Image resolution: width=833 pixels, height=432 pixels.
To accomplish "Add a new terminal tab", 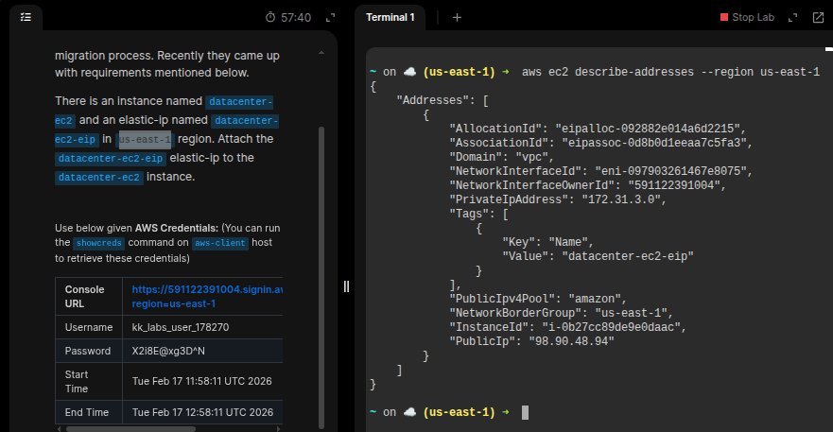I will 457,17.
